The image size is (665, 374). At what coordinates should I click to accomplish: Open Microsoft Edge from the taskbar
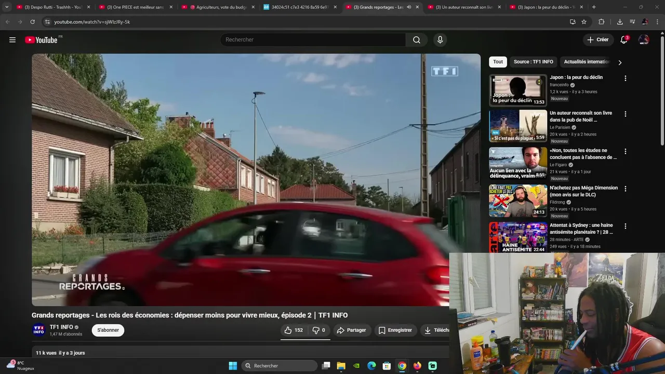pyautogui.click(x=371, y=366)
